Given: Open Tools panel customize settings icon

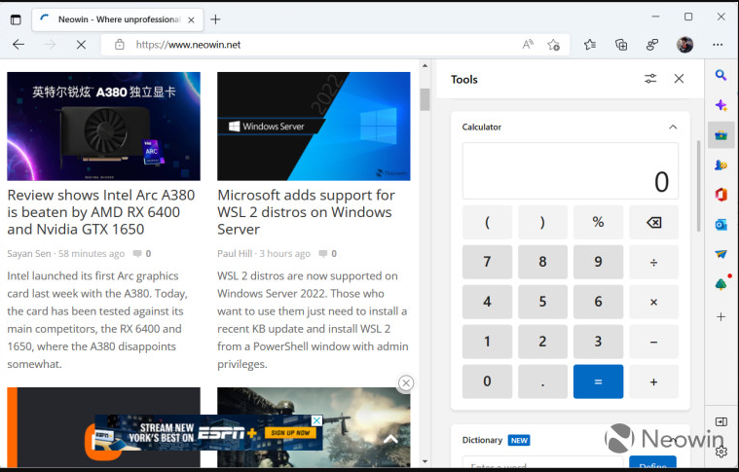Looking at the screenshot, I should 650,79.
